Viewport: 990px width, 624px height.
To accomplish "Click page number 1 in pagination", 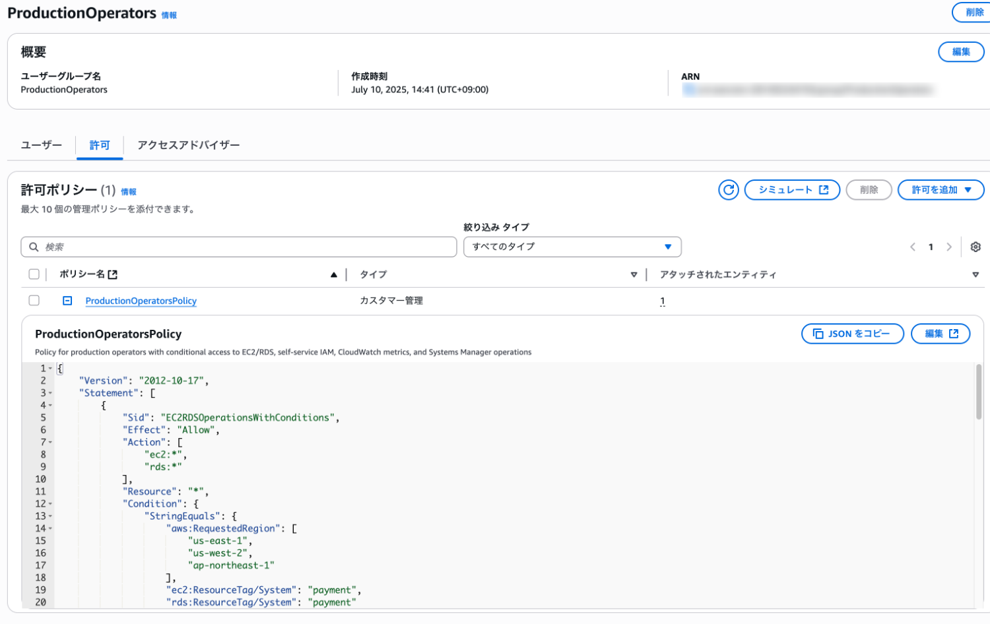I will tap(931, 247).
